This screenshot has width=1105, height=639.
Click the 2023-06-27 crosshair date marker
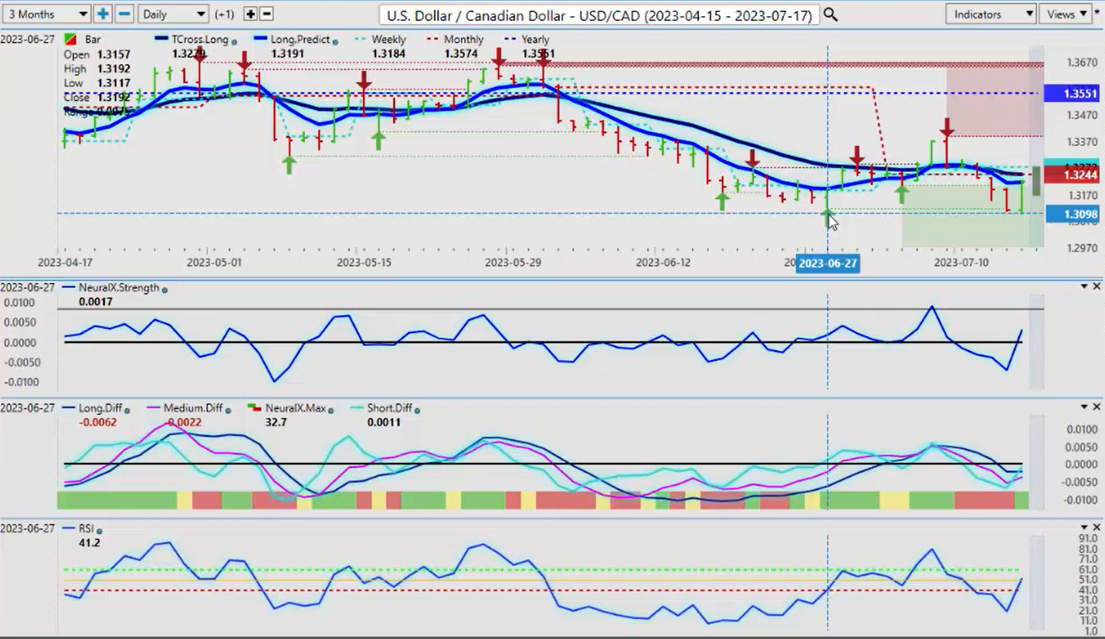point(828,263)
